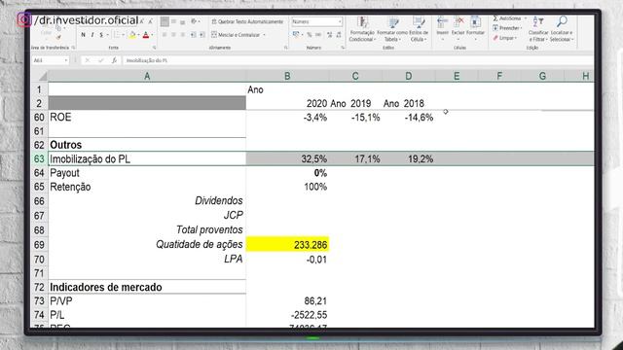
Task: Open the borders tool
Action: click(117, 35)
